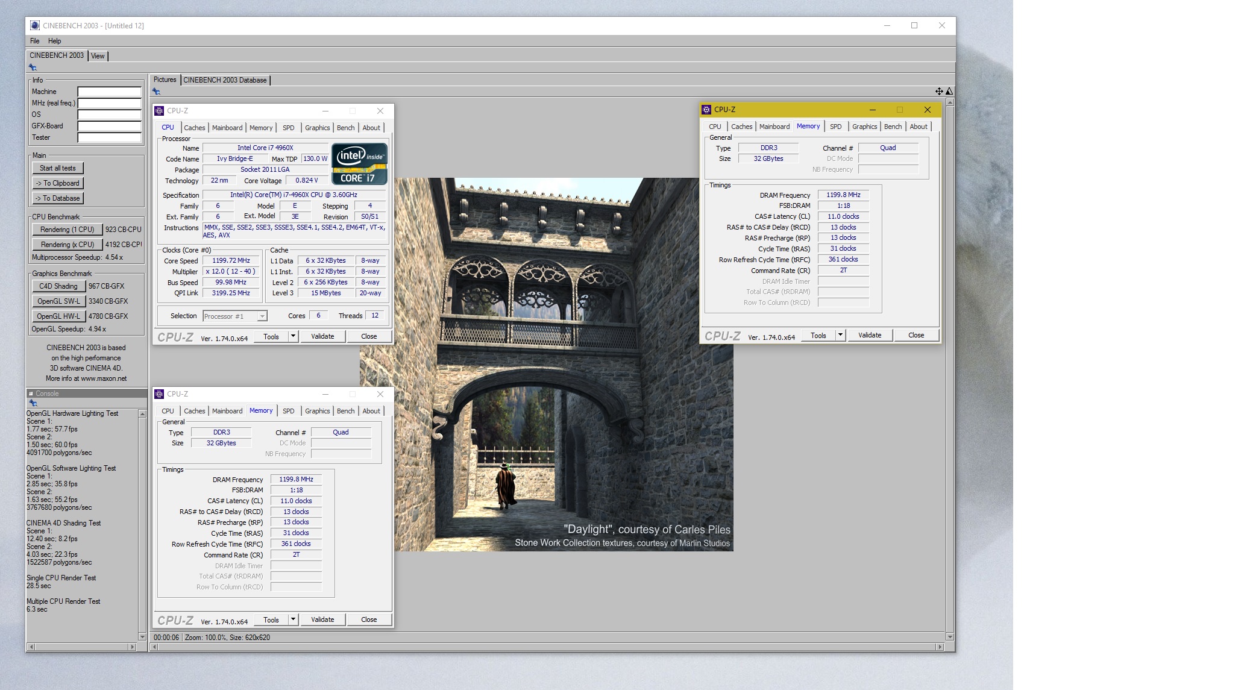The width and height of the screenshot is (1244, 690).
Task: Click the 'Zoom: 100.0%, Size: 620x620' status text
Action: [227, 638]
